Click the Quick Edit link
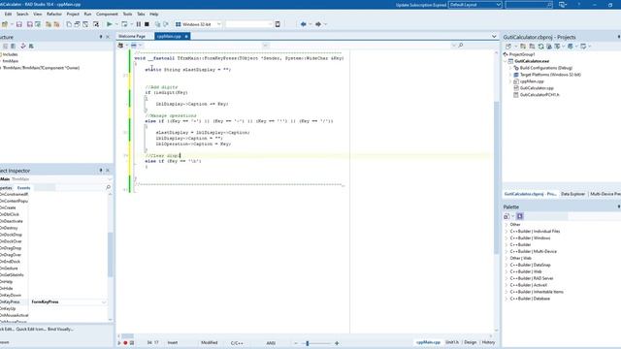The height and width of the screenshot is (349, 621). pyautogui.click(x=7, y=330)
